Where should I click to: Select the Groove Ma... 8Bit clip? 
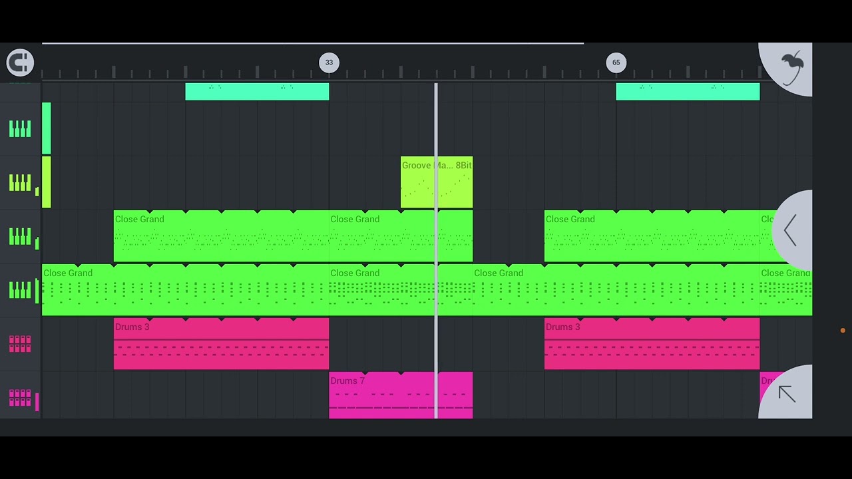[x=437, y=183]
